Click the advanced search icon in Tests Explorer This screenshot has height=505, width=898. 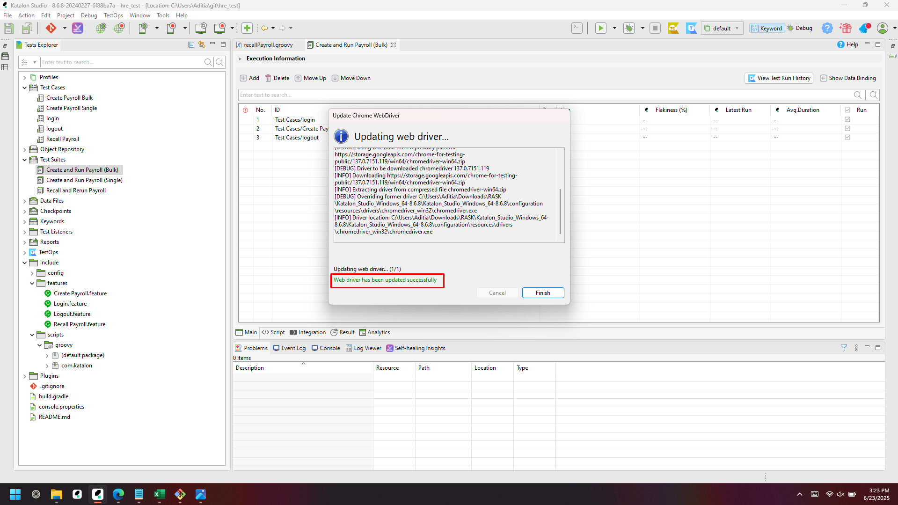tap(219, 62)
